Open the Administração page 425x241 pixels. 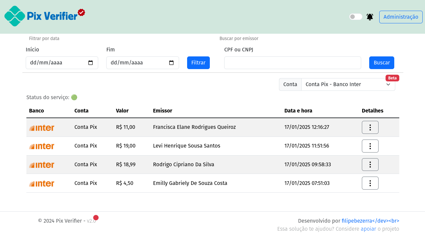[x=401, y=17]
